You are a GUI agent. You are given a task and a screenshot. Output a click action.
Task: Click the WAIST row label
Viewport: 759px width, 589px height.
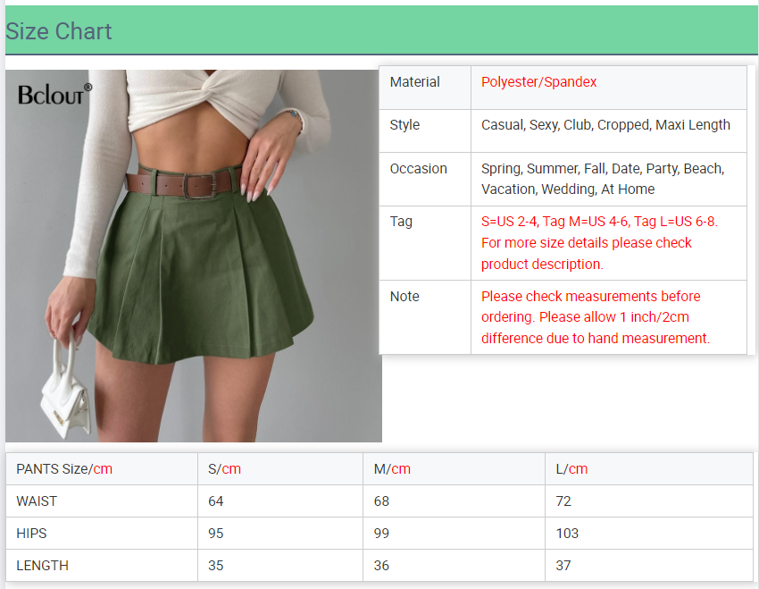point(37,501)
